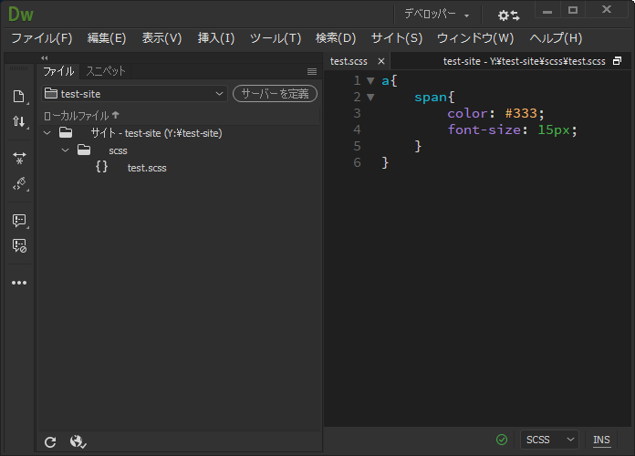Click the apply comment icon

[x=19, y=221]
